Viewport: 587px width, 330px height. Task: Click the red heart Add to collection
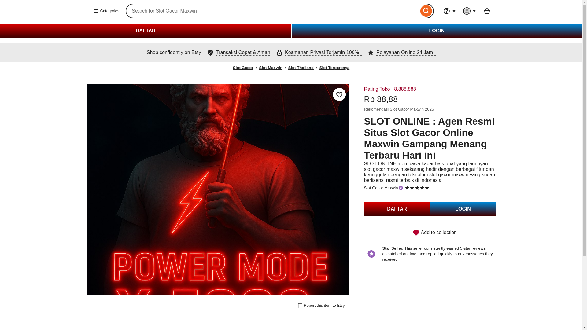(416, 233)
